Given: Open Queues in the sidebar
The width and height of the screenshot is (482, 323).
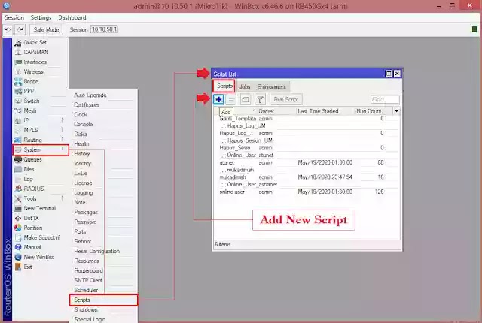Looking at the screenshot, I should pos(32,160).
